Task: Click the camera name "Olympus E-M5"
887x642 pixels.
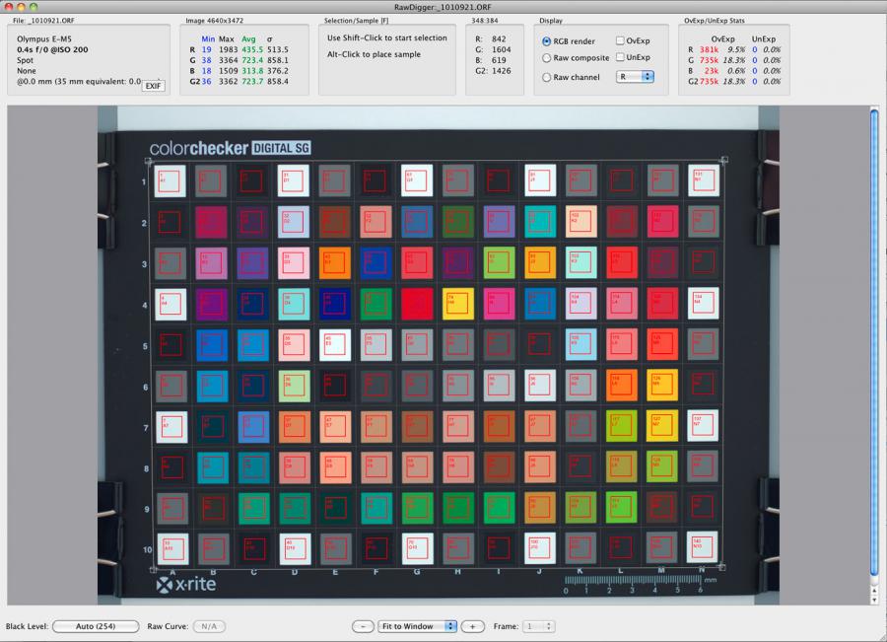Action: click(44, 39)
